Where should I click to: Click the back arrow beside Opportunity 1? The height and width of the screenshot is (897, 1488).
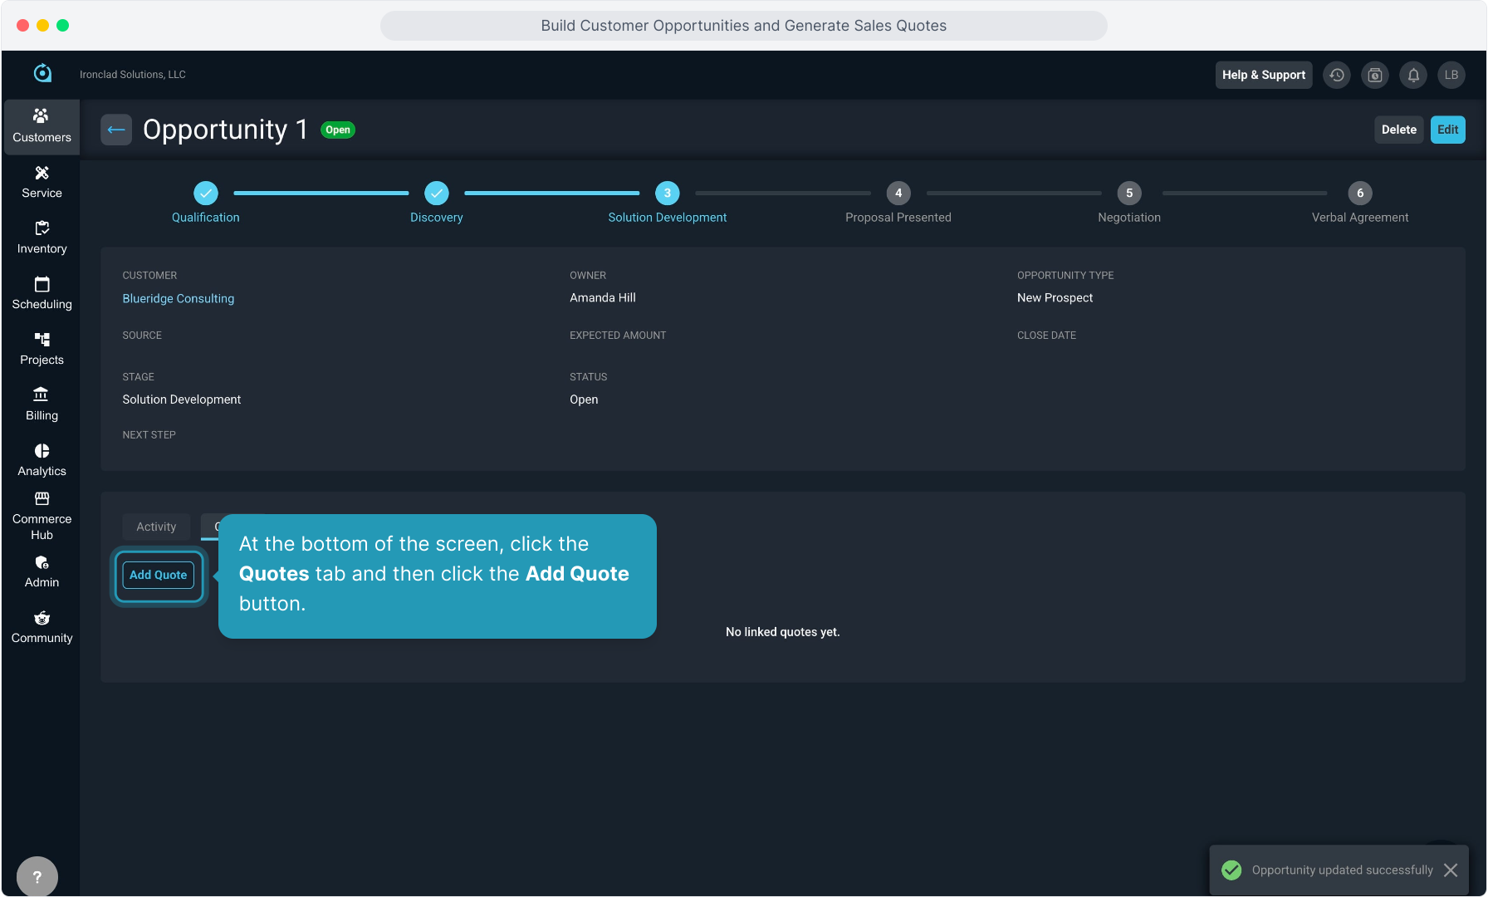click(x=116, y=130)
